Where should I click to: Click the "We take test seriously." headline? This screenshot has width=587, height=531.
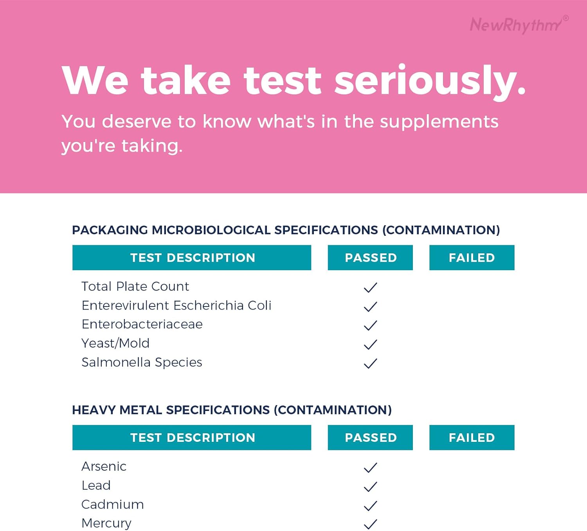293,80
